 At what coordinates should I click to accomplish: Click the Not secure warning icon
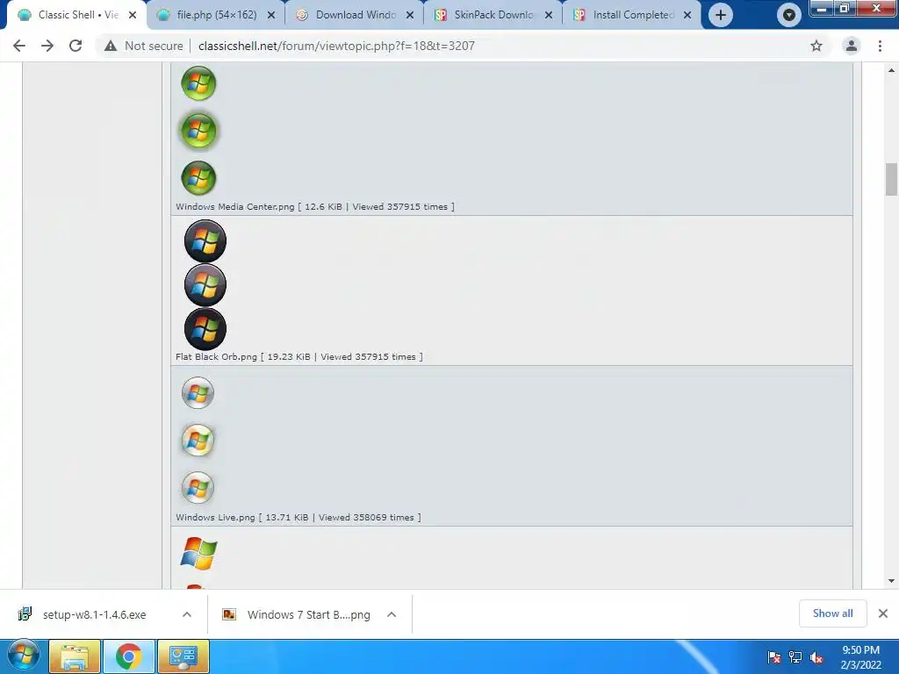111,46
